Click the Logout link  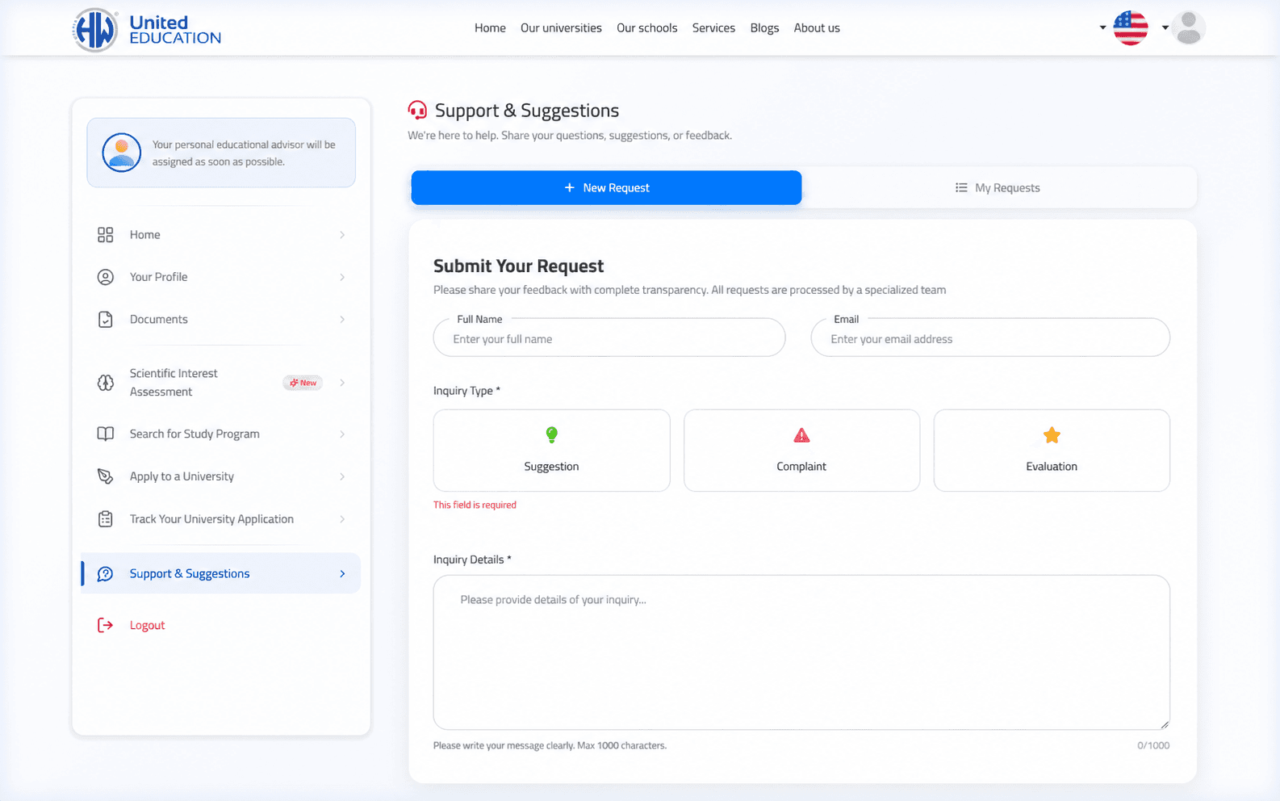(147, 625)
